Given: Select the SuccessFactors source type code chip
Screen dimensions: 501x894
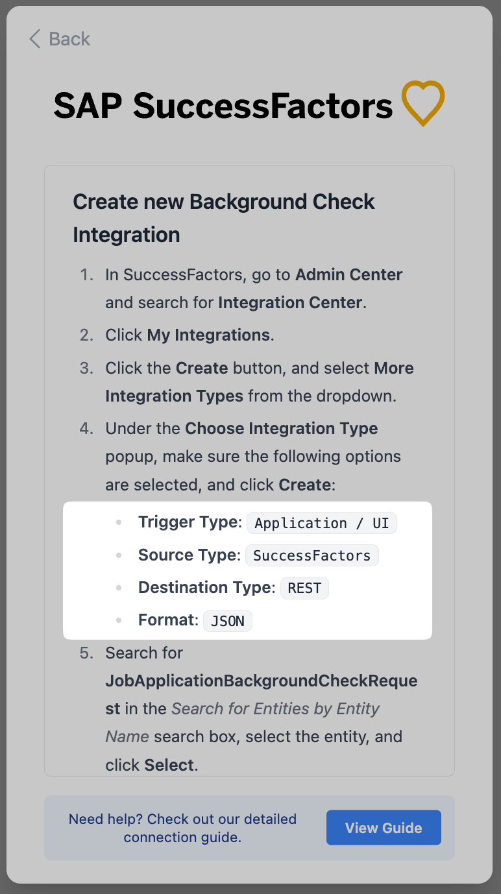Looking at the screenshot, I should (x=312, y=555).
